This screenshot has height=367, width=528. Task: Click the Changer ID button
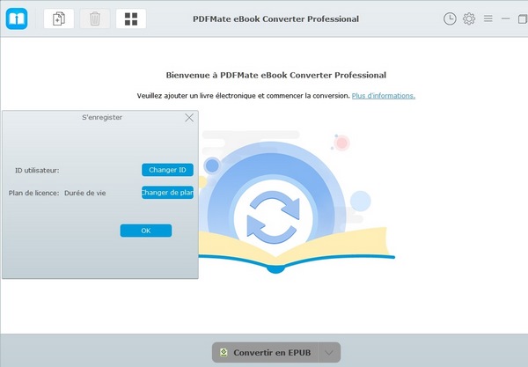coord(167,170)
